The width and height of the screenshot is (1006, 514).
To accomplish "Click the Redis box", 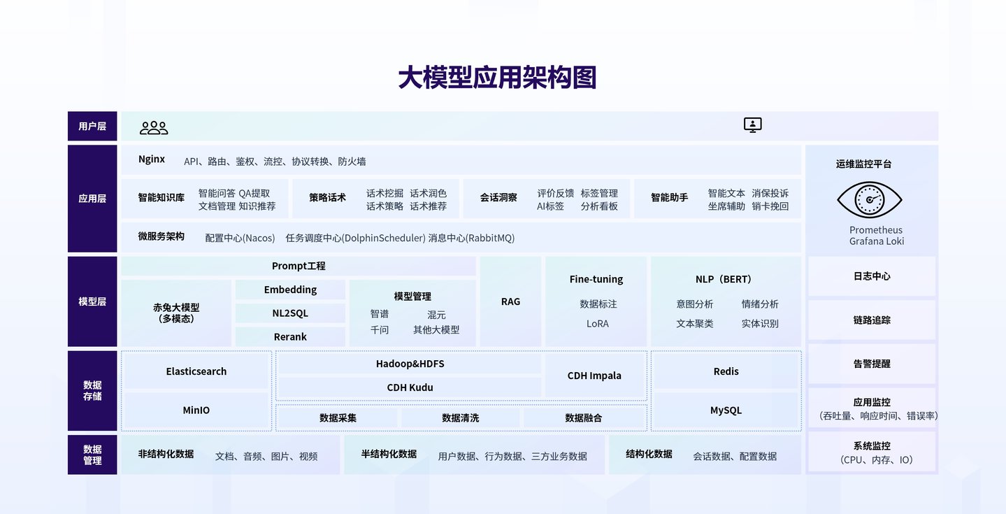I will (x=726, y=371).
